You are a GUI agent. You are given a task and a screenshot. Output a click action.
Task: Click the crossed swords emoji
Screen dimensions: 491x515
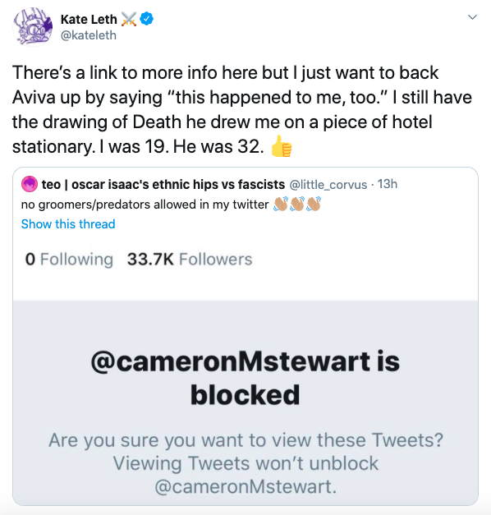tap(129, 19)
